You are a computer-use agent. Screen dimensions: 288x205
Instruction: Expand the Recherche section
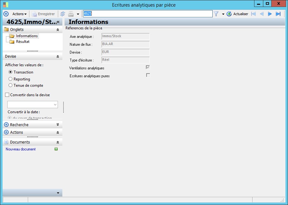click(58, 125)
